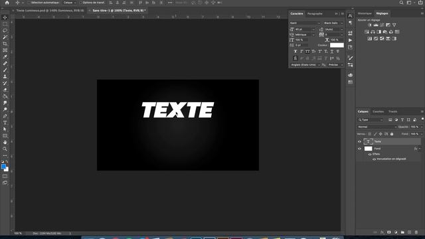Viewport: 425px width, 239px height.
Task: Toggle visibility of Incrustation en dégradé effect
Action: (x=374, y=159)
